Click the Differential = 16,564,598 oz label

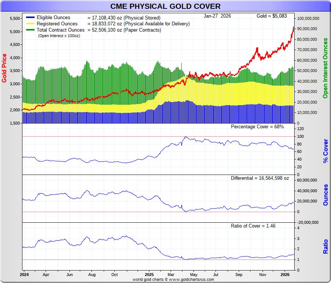click(x=260, y=178)
